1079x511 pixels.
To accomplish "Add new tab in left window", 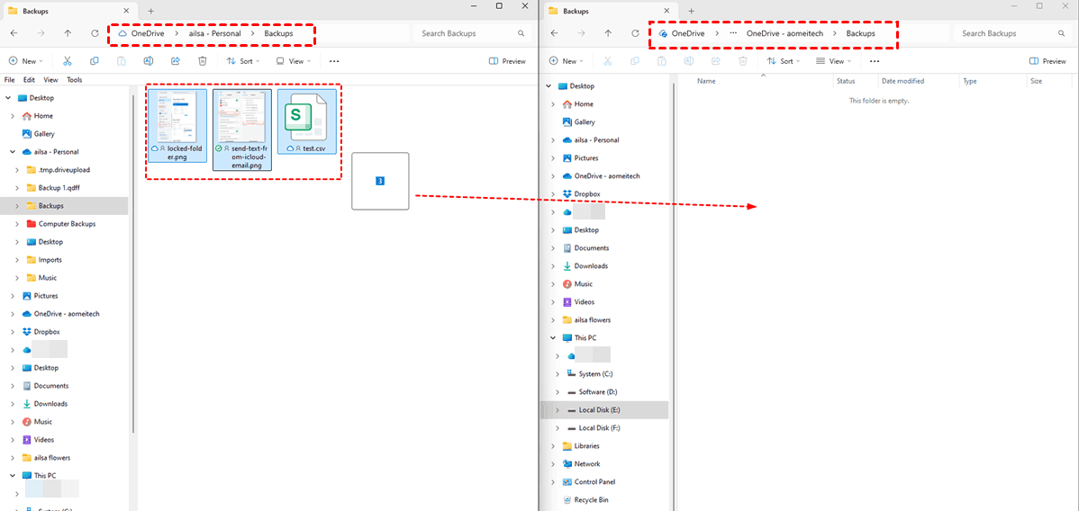I will point(150,11).
